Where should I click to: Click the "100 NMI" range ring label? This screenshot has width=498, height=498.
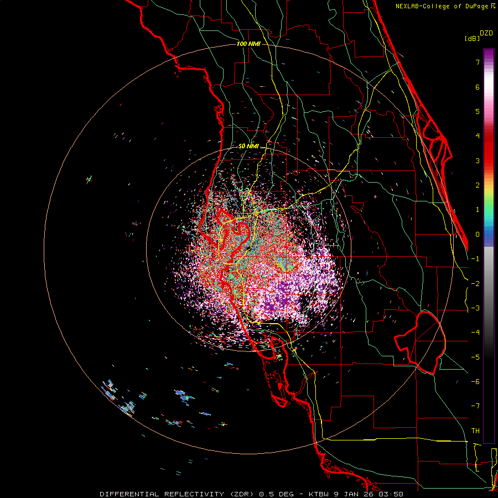click(x=248, y=44)
